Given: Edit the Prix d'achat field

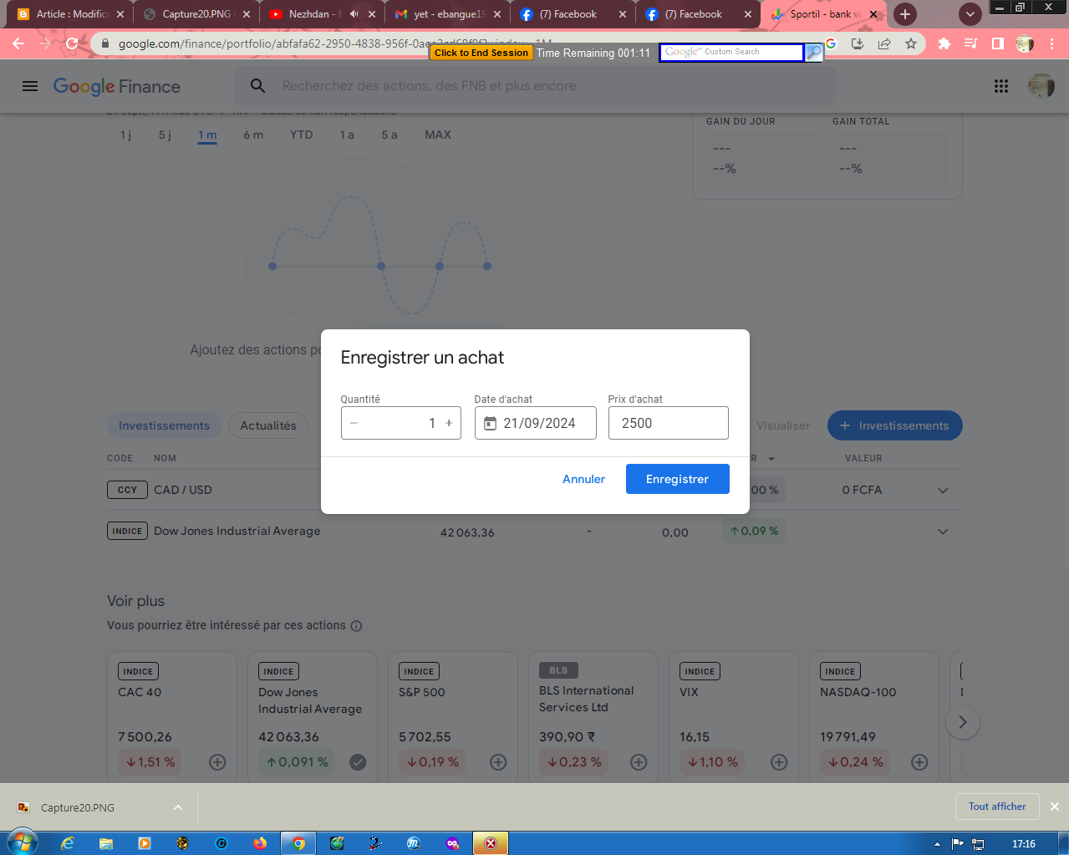Looking at the screenshot, I should (x=669, y=423).
